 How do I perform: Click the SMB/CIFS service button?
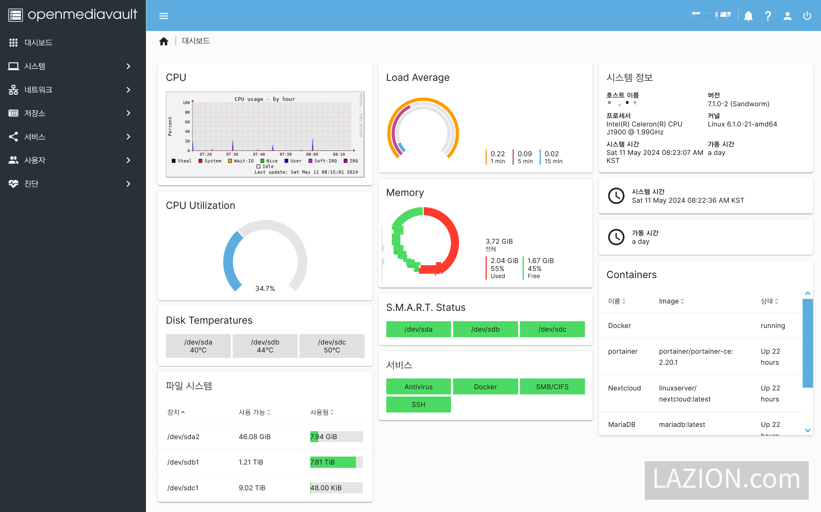tap(552, 387)
